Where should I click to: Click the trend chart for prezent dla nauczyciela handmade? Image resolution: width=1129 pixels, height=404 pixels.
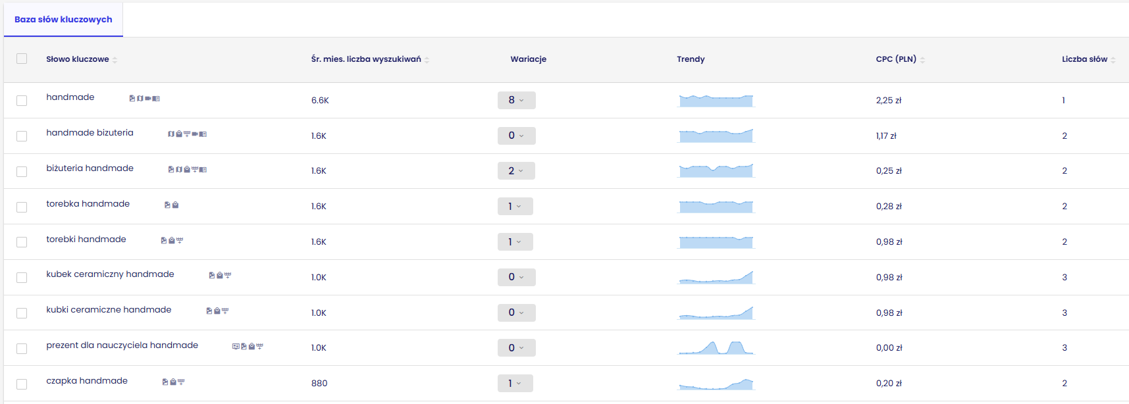point(716,347)
